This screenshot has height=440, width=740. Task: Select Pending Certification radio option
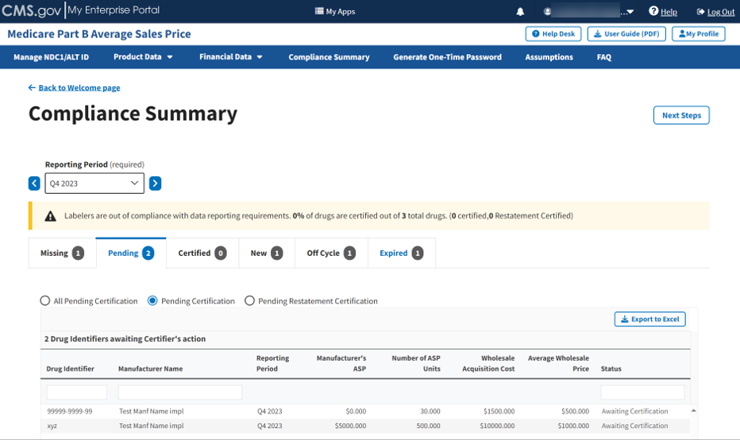(x=153, y=301)
